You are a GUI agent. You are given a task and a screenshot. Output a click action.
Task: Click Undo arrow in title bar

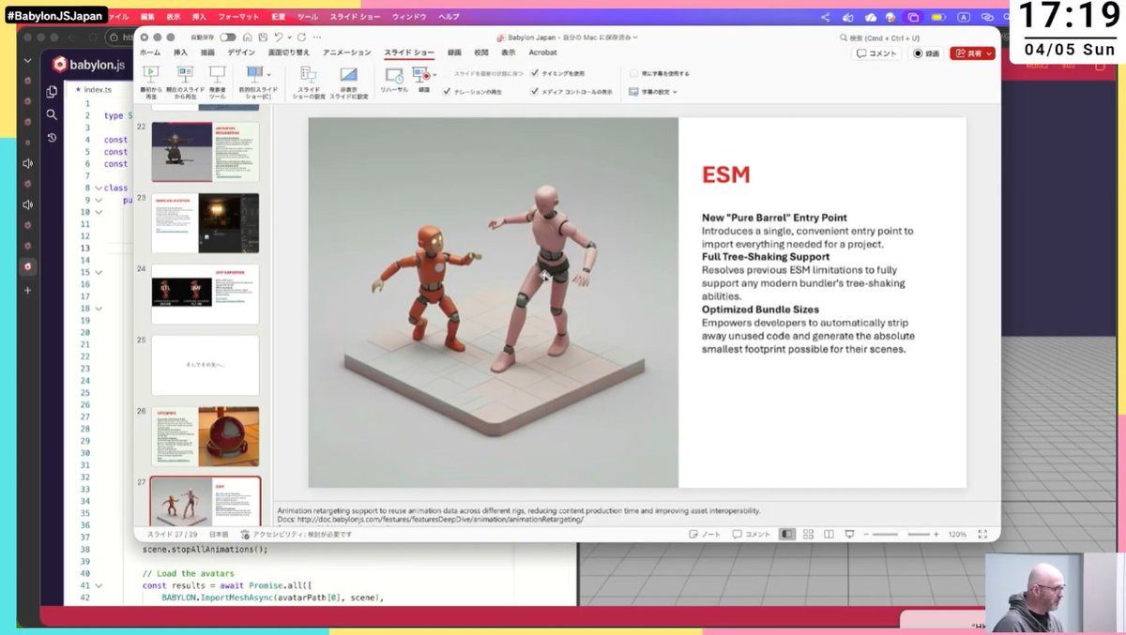277,37
